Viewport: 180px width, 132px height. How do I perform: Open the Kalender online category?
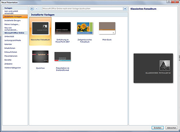click(x=8, y=44)
